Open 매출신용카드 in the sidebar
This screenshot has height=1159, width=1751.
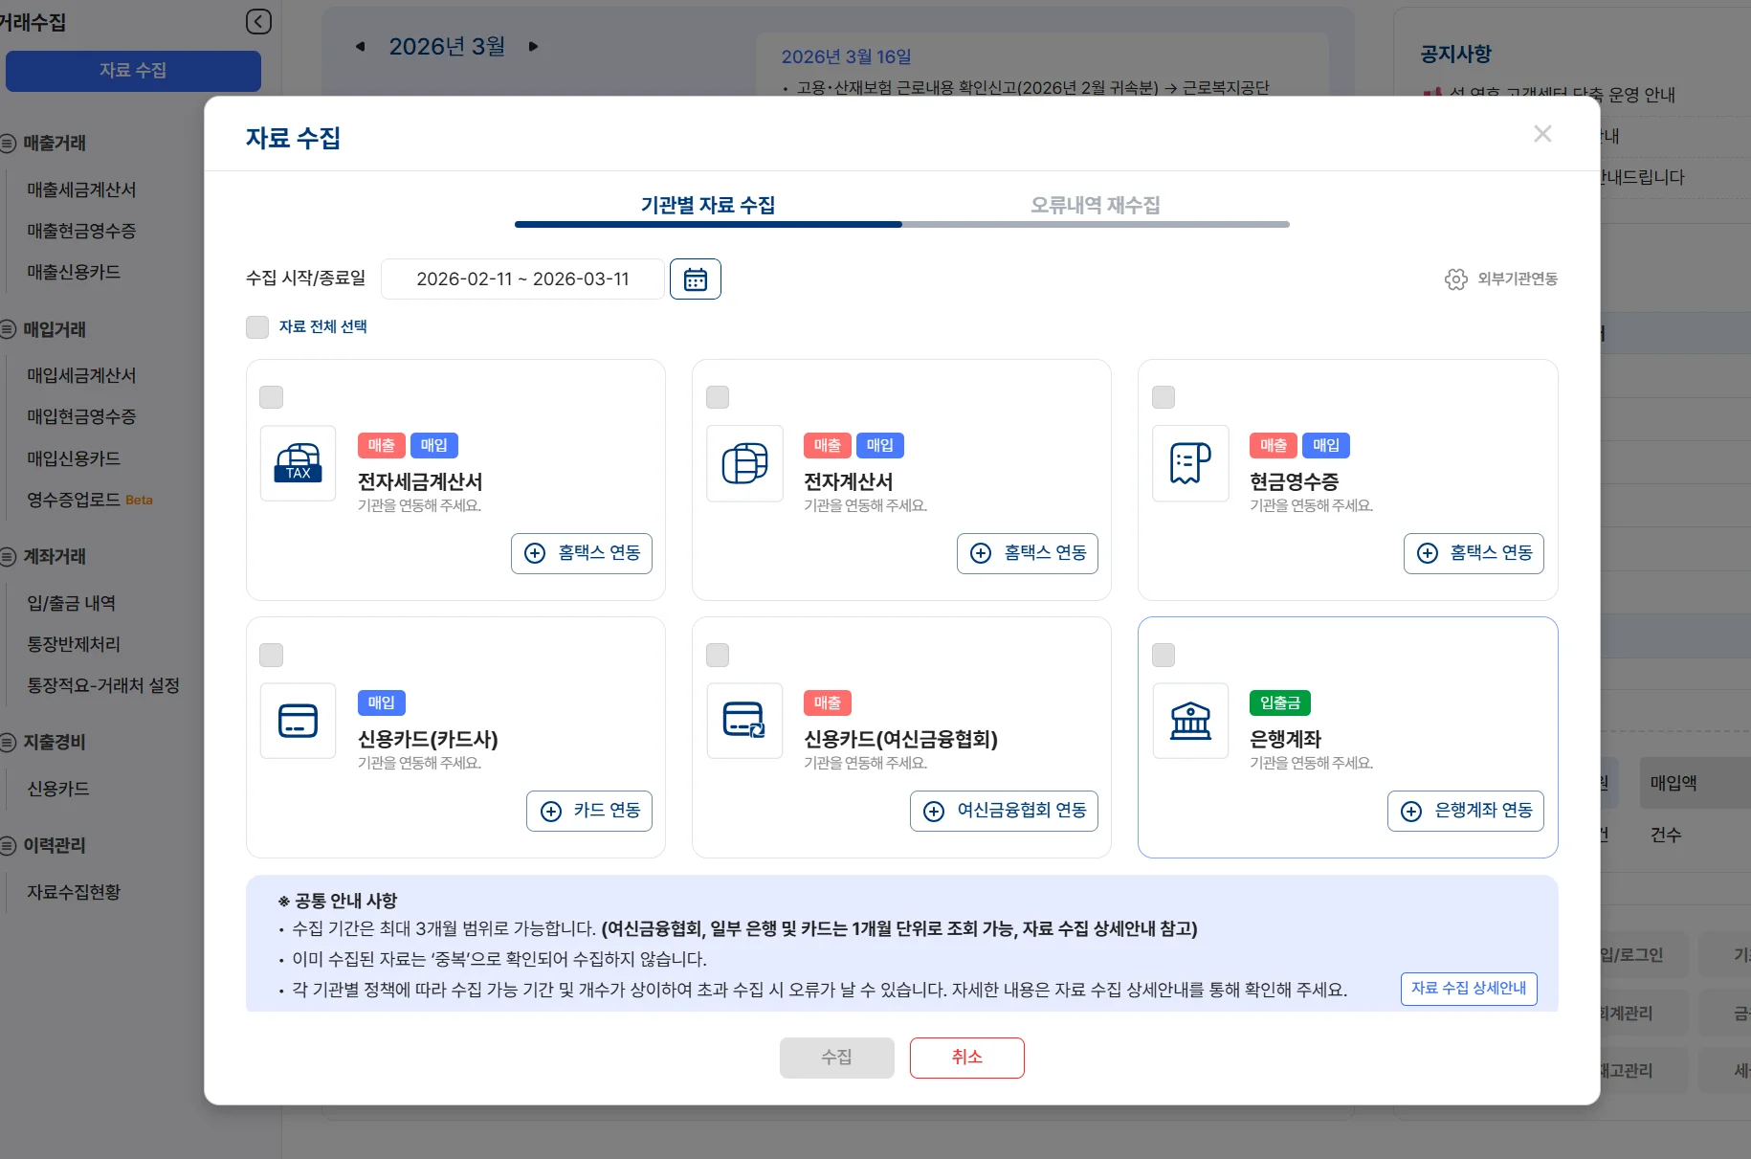75,273
